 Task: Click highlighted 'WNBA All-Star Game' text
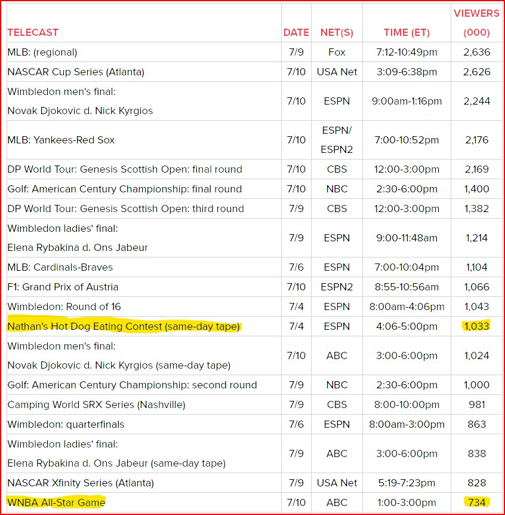coord(56,502)
